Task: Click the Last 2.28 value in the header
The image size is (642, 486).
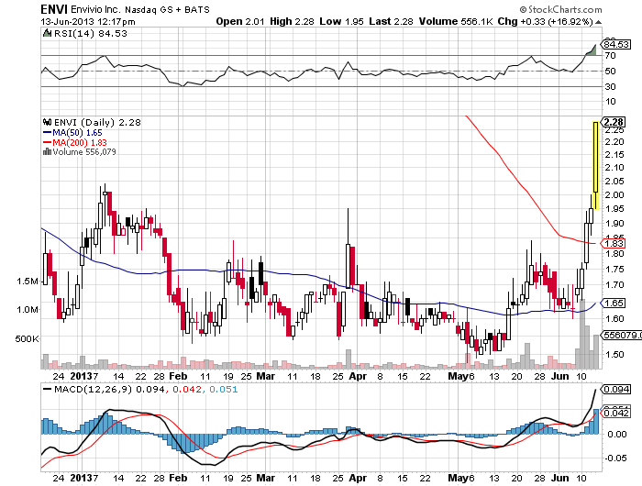Action: (391, 21)
